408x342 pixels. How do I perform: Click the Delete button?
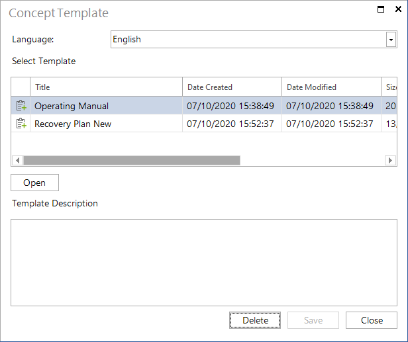click(255, 320)
